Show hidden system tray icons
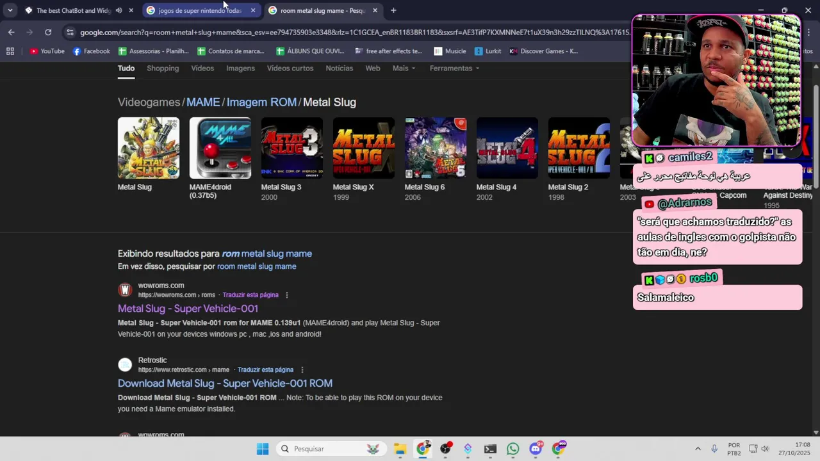The height and width of the screenshot is (461, 820). [699, 449]
